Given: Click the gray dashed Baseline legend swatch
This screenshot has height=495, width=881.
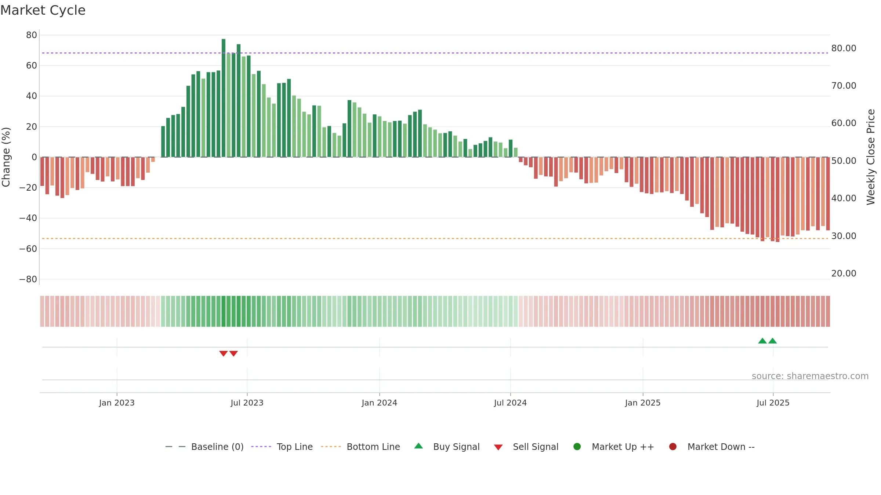Looking at the screenshot, I should pos(175,447).
